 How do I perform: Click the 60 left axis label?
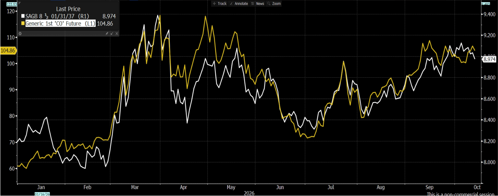tap(12, 169)
